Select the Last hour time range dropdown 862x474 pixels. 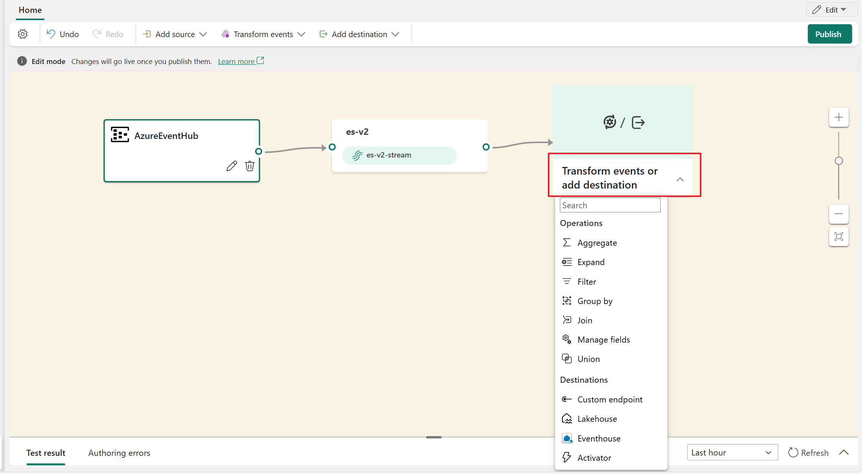[730, 452]
